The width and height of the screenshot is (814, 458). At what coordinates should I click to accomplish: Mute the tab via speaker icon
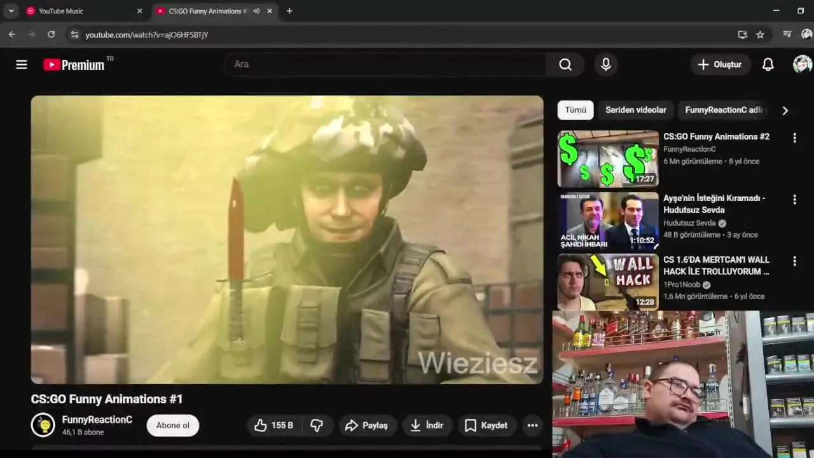(256, 11)
